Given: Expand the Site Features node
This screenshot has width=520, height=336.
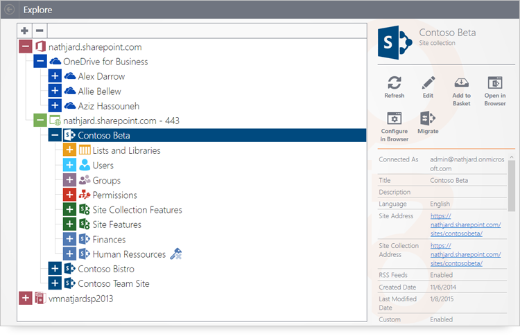Looking at the screenshot, I should pyautogui.click(x=69, y=224).
